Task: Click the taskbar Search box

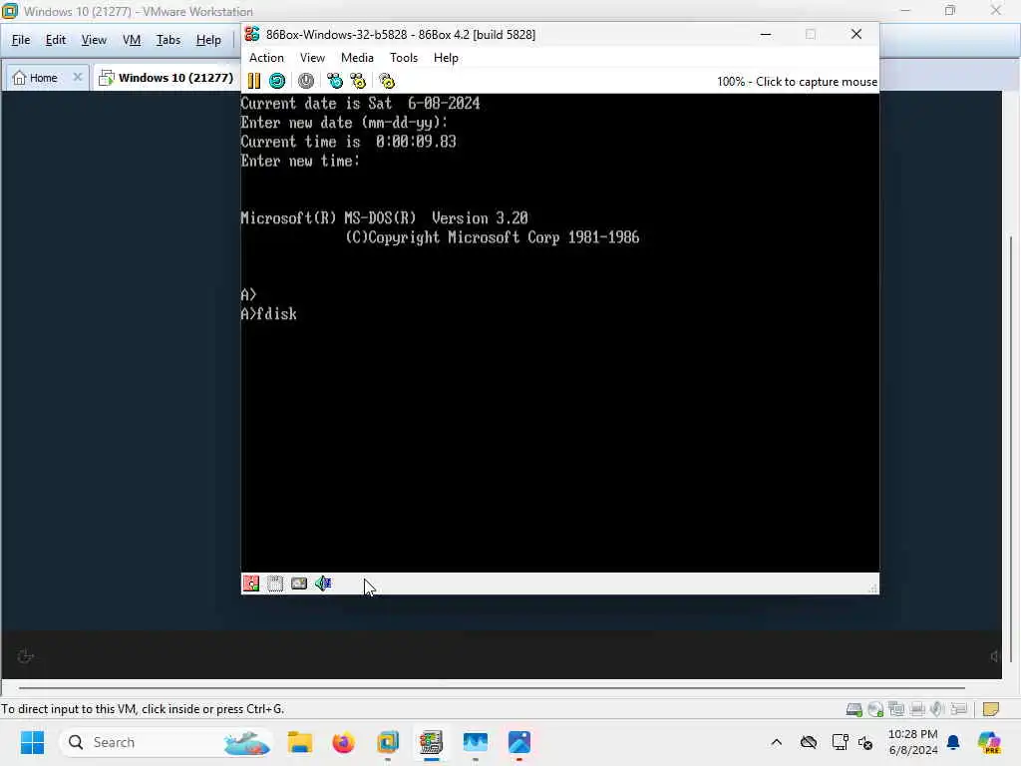Action: pos(167,742)
